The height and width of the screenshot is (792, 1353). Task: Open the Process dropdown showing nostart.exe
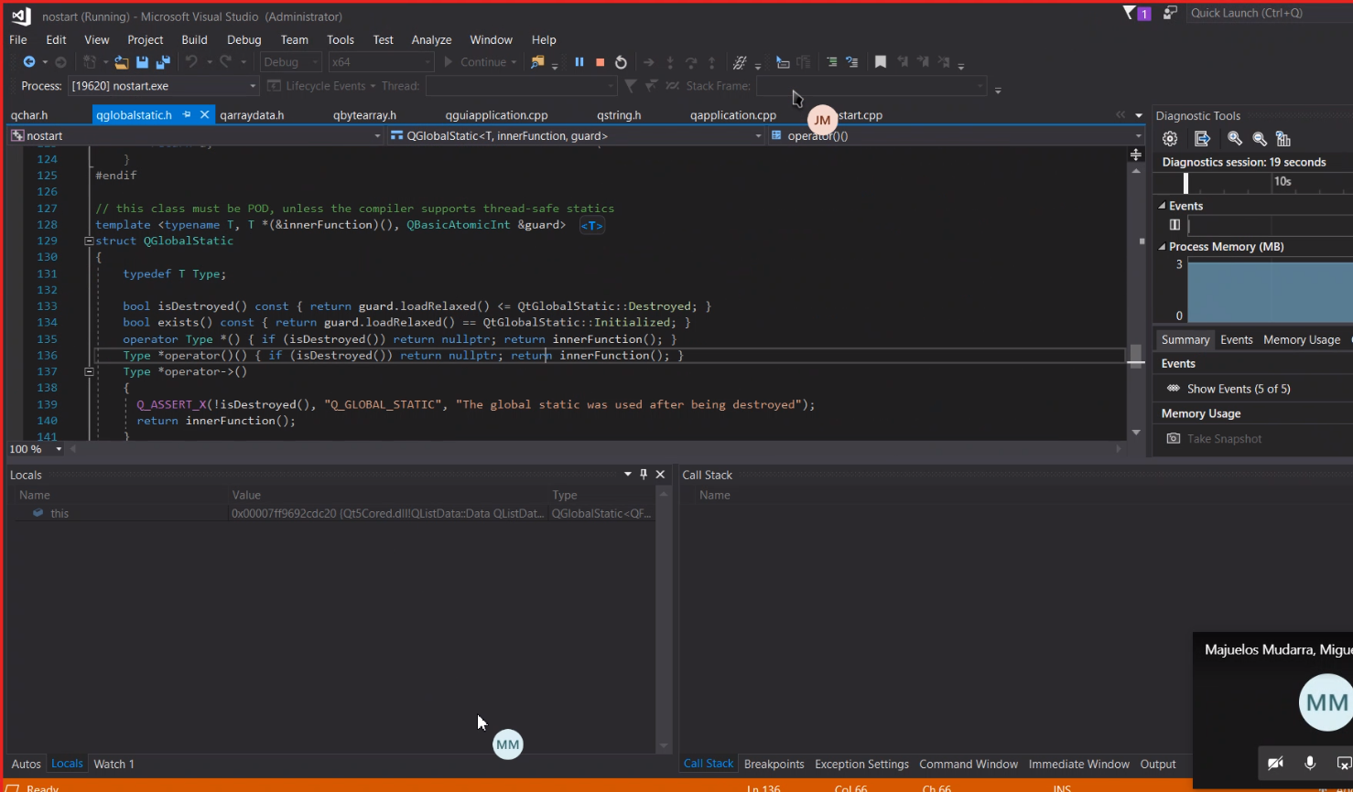pyautogui.click(x=253, y=86)
